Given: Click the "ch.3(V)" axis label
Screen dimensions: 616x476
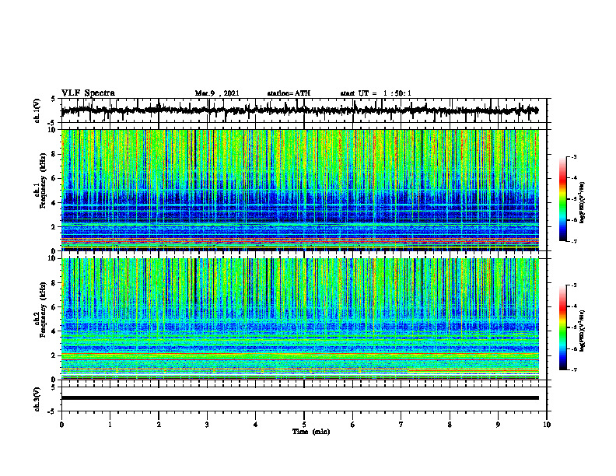Looking at the screenshot, I should [x=37, y=399].
